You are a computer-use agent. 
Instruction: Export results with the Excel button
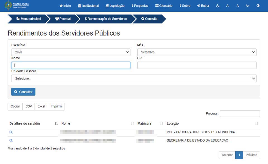click(41, 106)
